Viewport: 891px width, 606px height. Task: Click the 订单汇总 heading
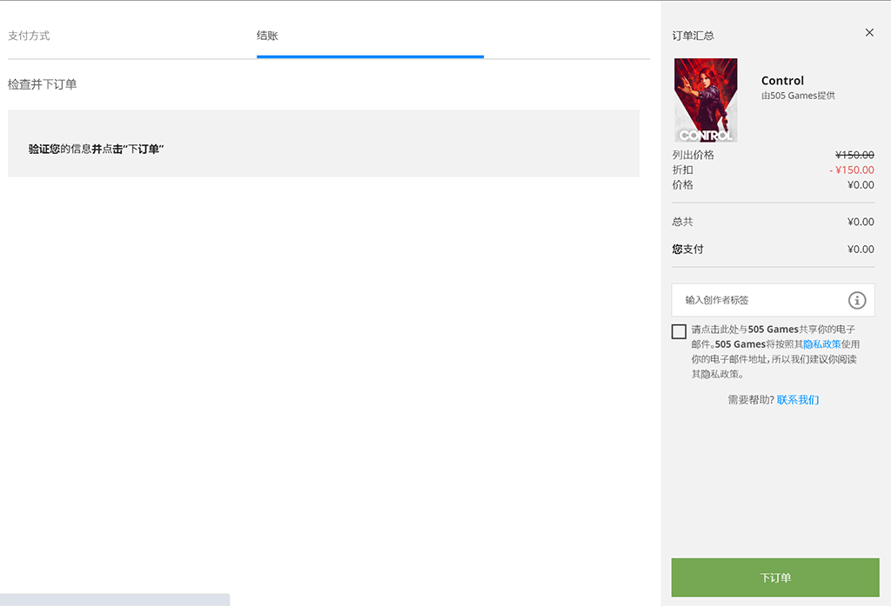click(x=693, y=36)
